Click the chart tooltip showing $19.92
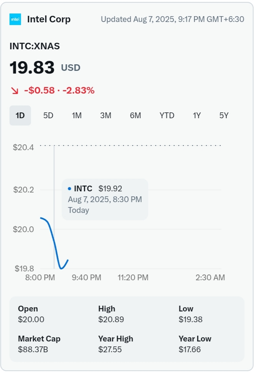Viewport: 256px width, 373px height. (x=105, y=199)
